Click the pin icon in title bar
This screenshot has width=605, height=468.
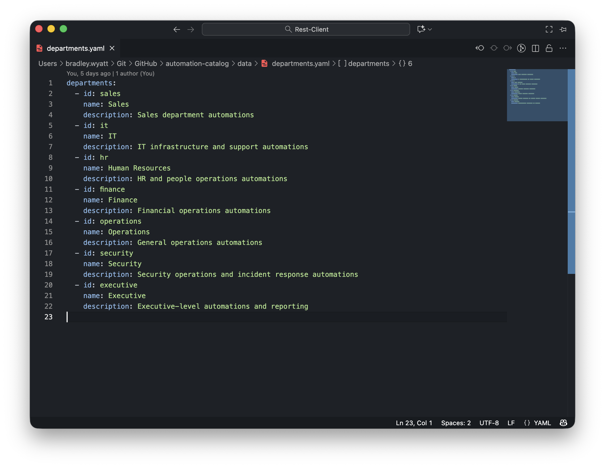click(x=563, y=29)
